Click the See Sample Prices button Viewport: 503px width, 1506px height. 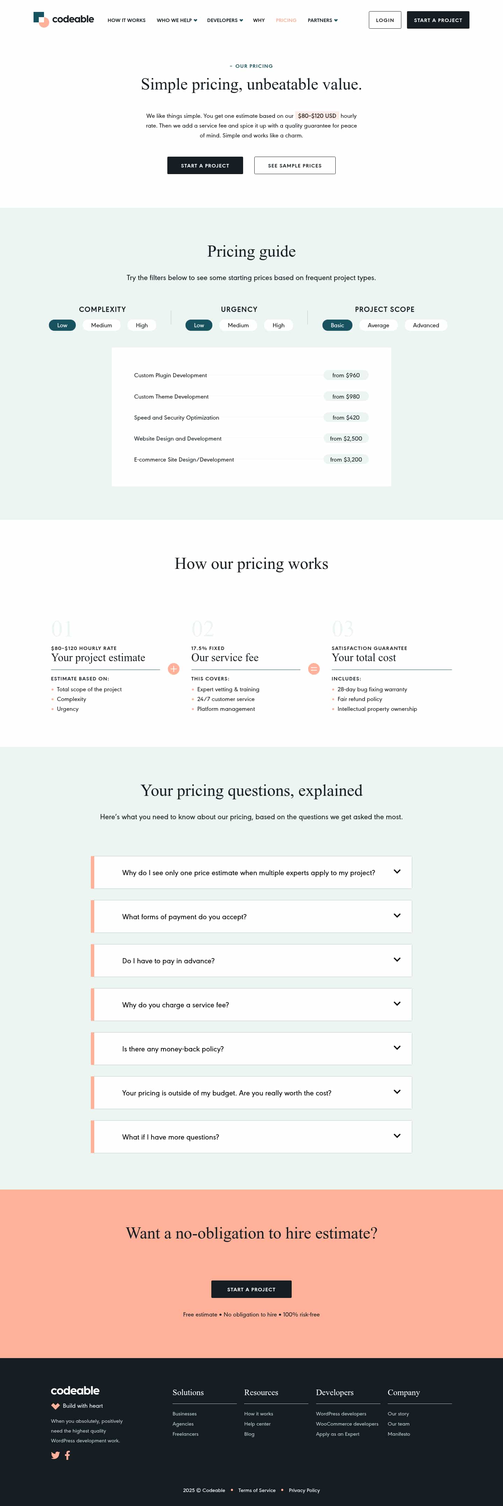pyautogui.click(x=294, y=165)
